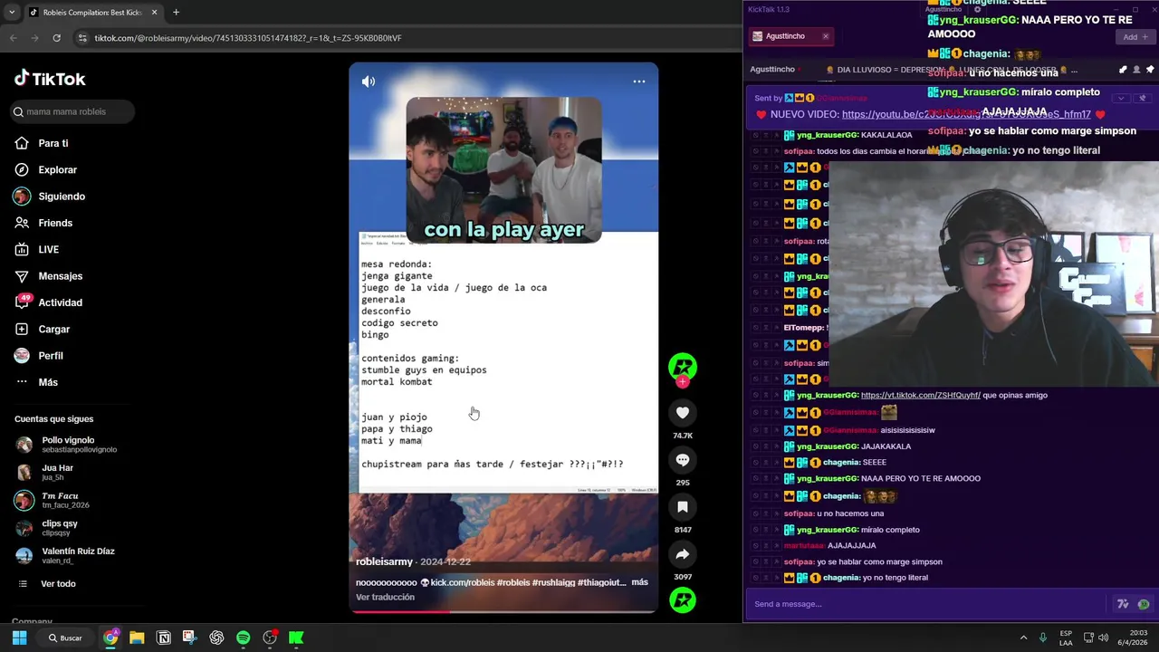
Task: Click the taskbar Buscar search box
Action: (65, 638)
